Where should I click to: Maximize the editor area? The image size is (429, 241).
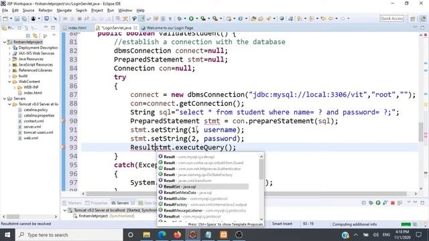422,27
